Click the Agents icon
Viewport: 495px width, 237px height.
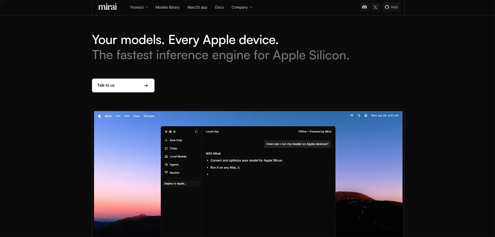pyautogui.click(x=166, y=165)
